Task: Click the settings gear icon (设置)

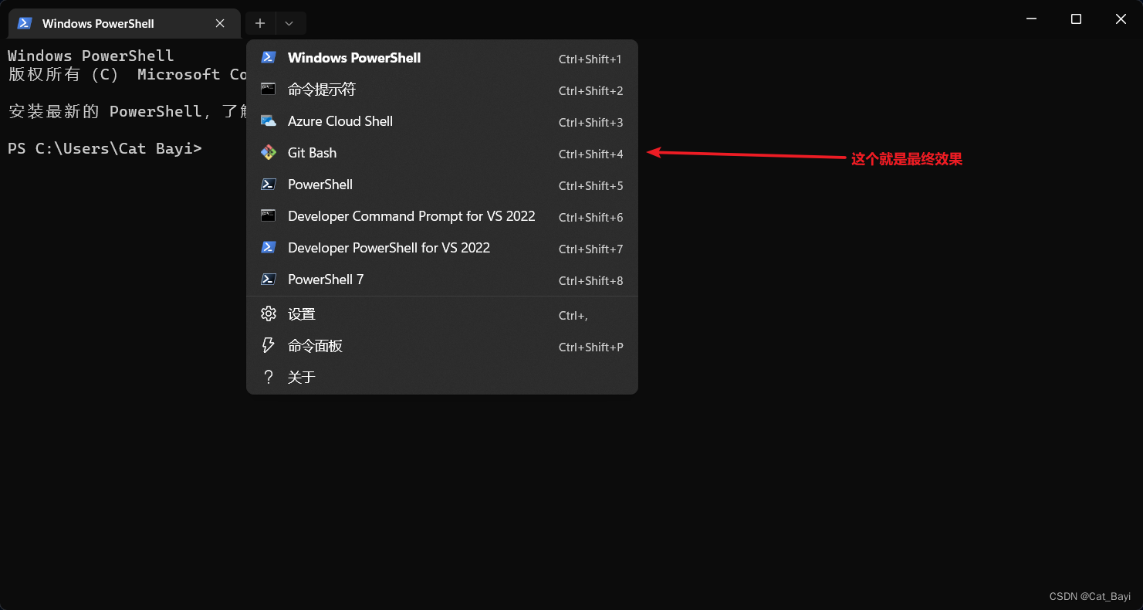Action: point(269,313)
